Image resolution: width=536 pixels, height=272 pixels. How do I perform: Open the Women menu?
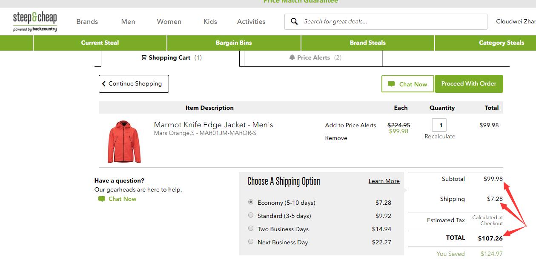169,21
